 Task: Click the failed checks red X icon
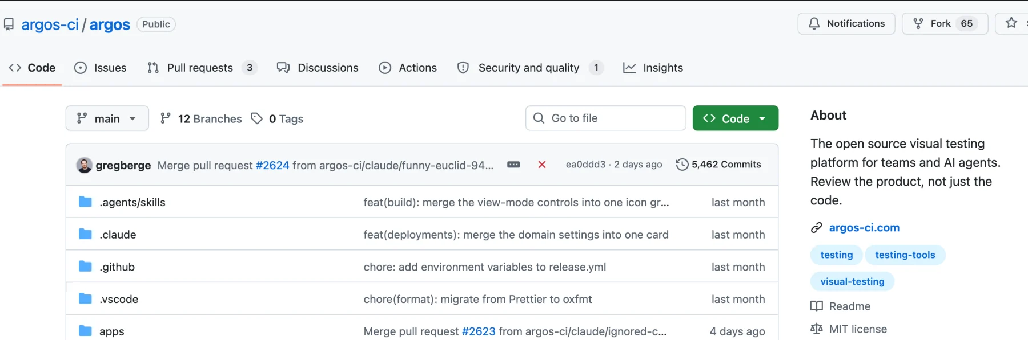(542, 165)
